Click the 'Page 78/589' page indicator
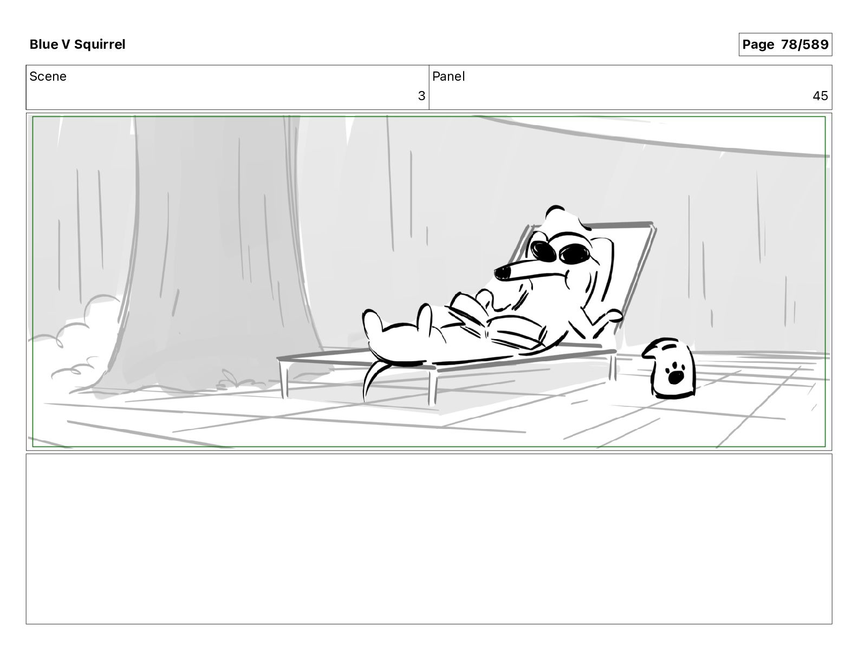The image size is (858, 663). pos(785,44)
